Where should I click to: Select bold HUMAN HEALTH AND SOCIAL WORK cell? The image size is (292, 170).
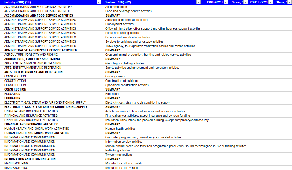click(x=51, y=133)
